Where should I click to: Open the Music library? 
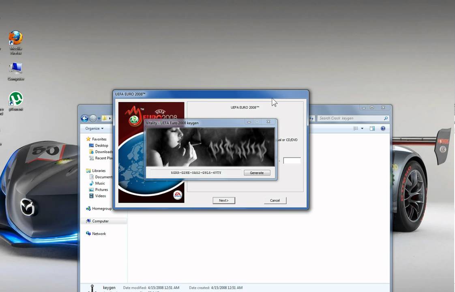97,183
